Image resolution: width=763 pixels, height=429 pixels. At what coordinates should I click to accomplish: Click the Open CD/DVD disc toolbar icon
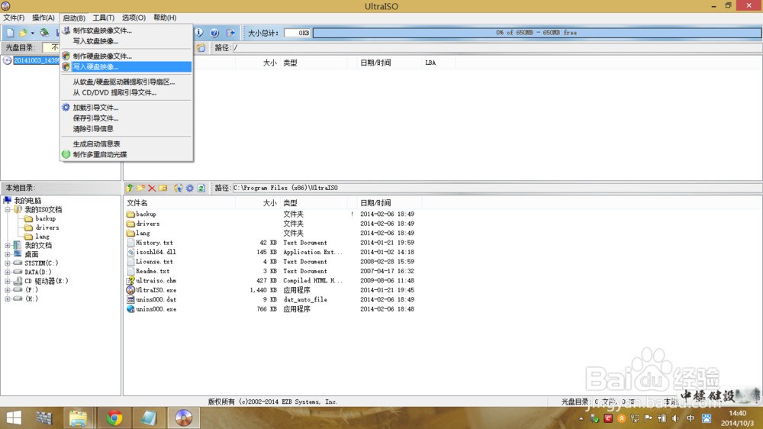(44, 33)
